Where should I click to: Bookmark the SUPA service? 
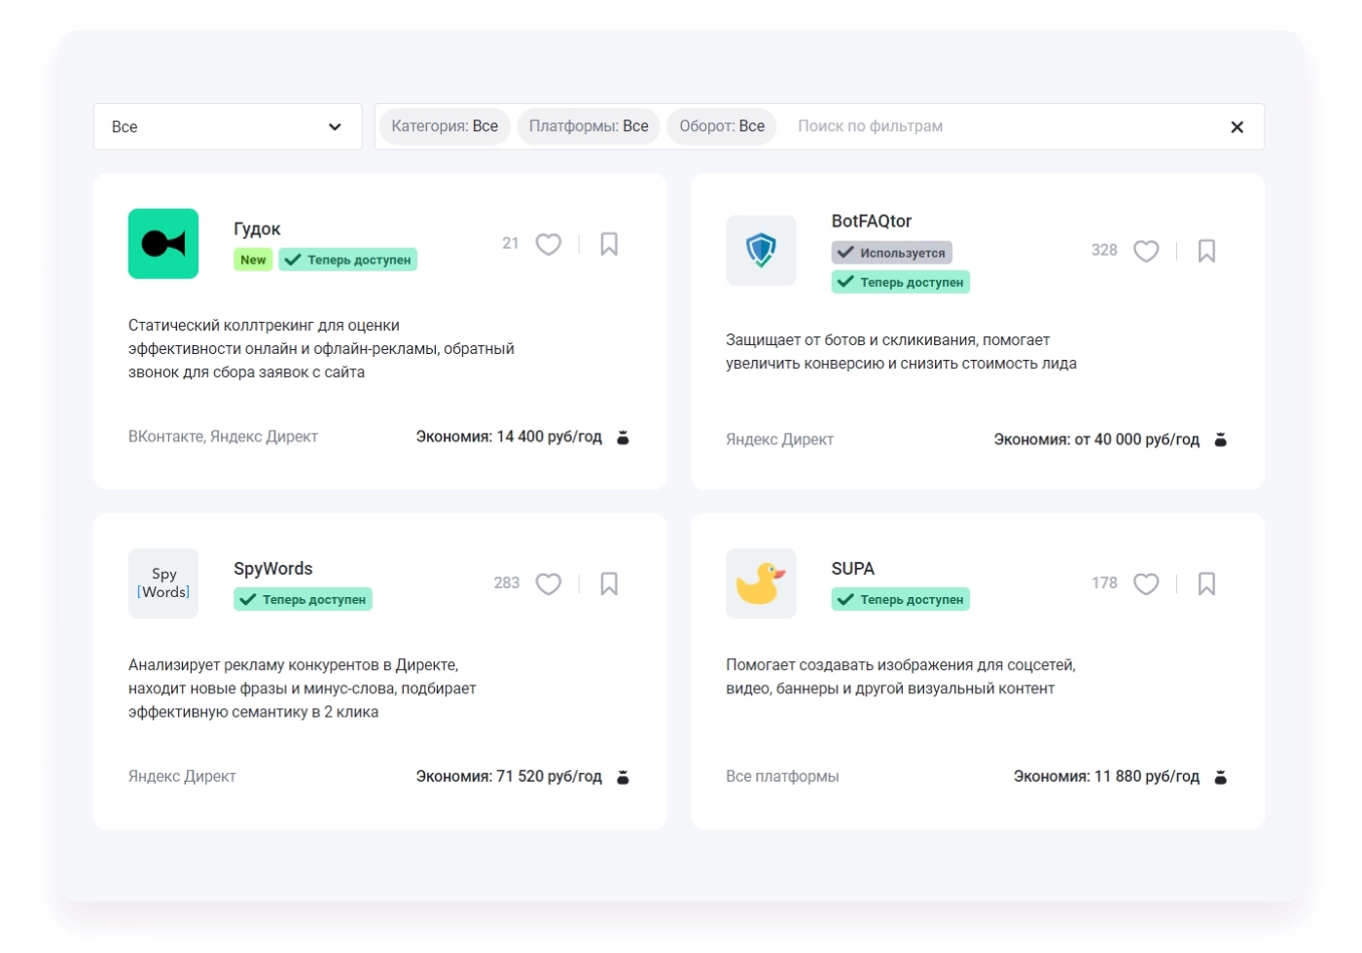[1206, 583]
